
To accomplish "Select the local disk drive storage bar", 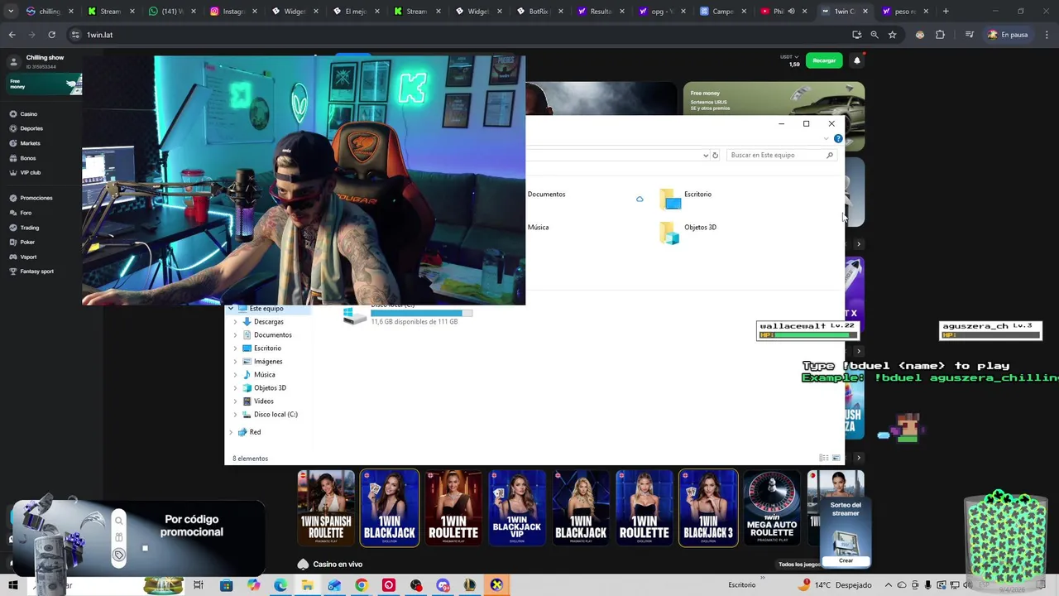I will [421, 314].
